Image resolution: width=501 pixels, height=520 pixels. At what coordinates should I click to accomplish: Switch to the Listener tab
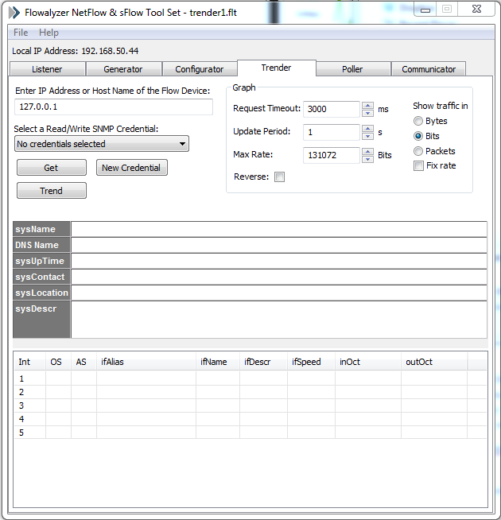click(x=47, y=69)
